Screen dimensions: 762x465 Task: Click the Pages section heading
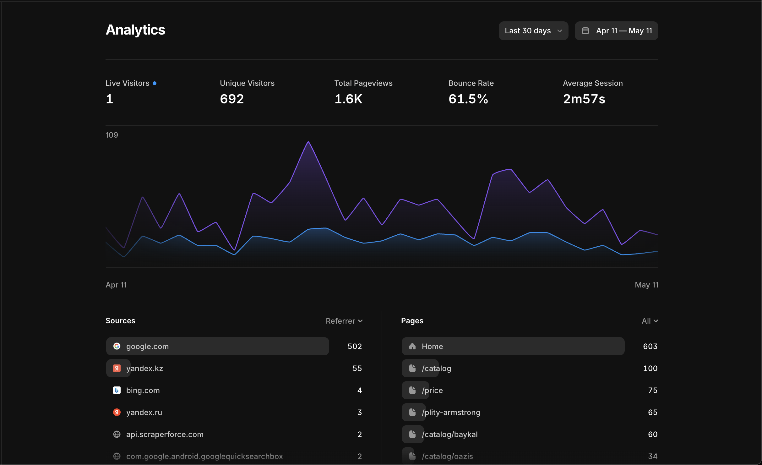[412, 320]
